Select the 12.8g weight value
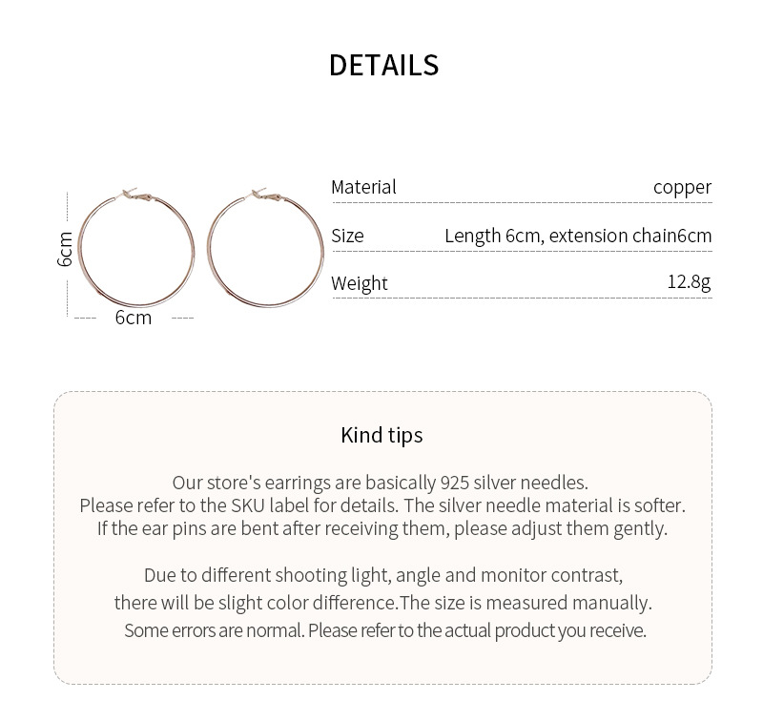This screenshot has height=721, width=763. (x=689, y=282)
